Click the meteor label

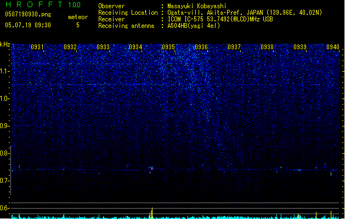[78, 17]
